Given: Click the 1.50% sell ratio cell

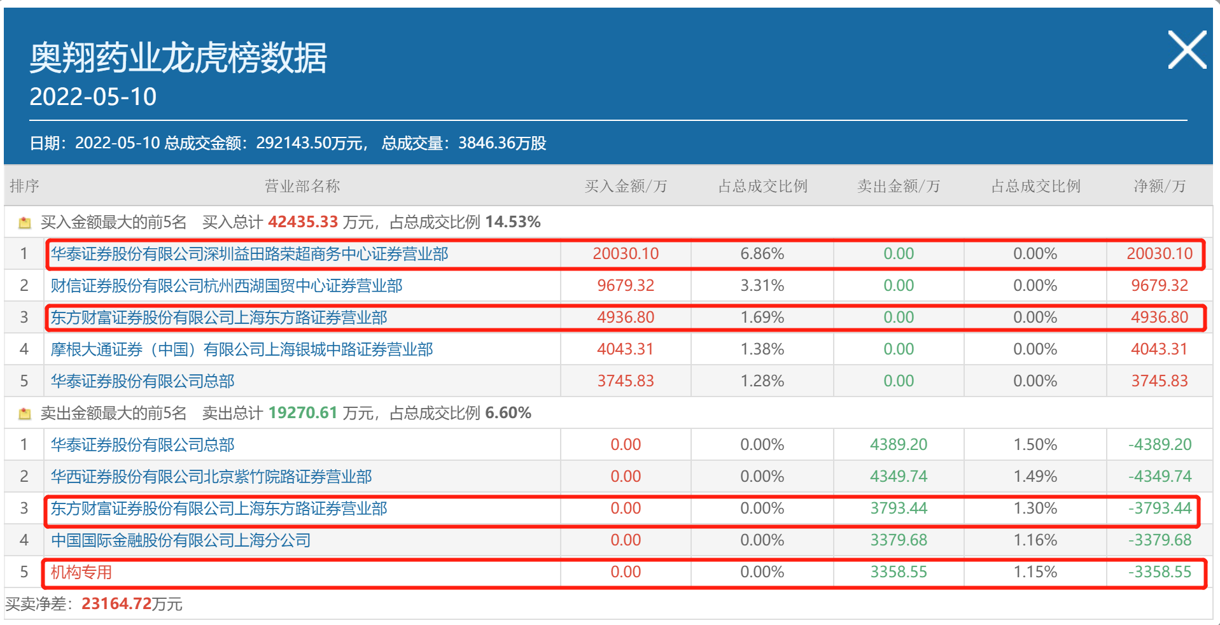Looking at the screenshot, I should click(1035, 445).
